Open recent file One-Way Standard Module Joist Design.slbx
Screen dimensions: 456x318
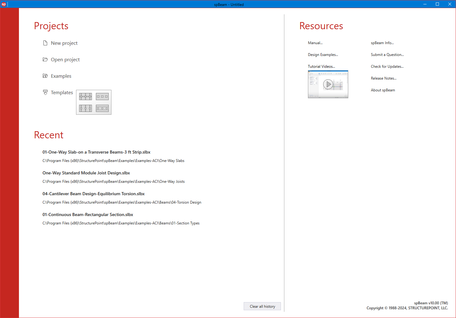click(86, 173)
